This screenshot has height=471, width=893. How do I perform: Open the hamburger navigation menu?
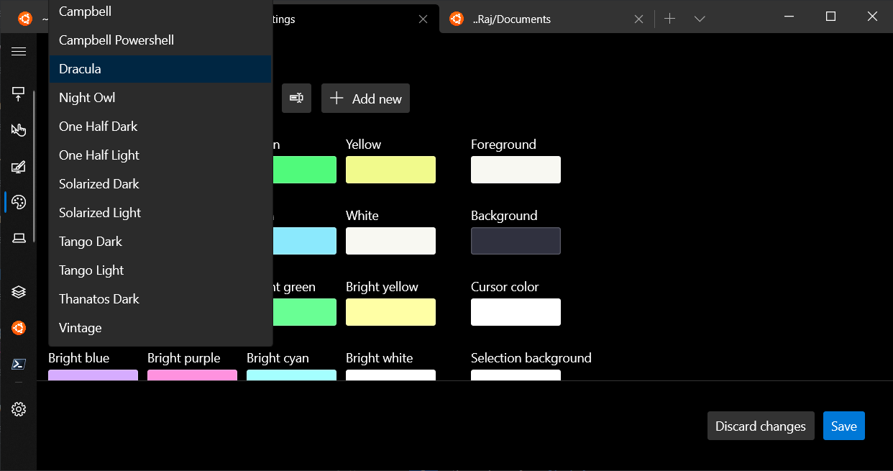pos(19,51)
